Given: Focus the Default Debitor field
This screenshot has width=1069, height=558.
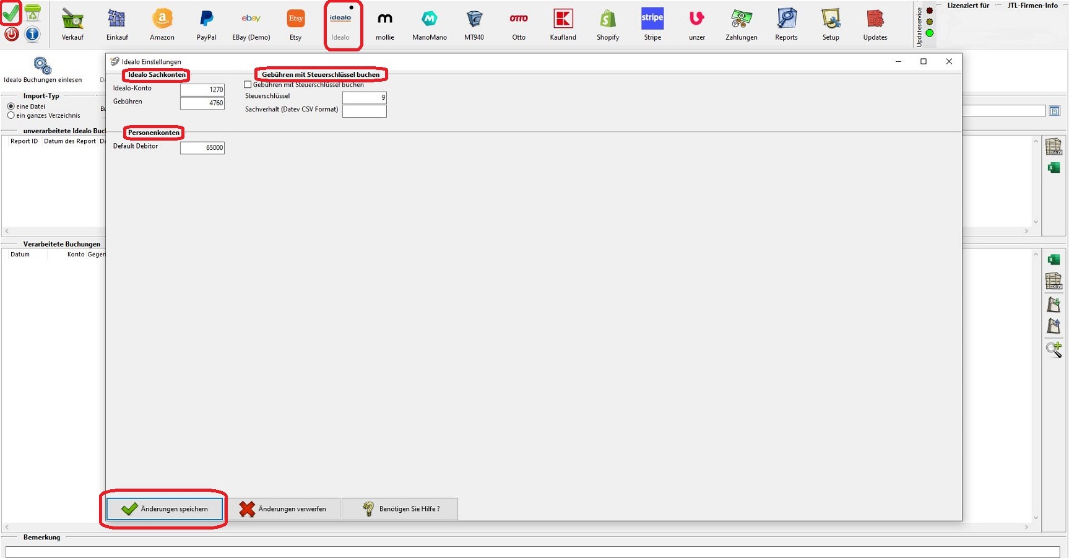Looking at the screenshot, I should tap(202, 148).
